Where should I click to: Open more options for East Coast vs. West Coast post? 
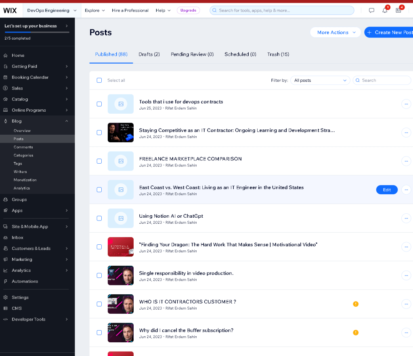(x=406, y=190)
